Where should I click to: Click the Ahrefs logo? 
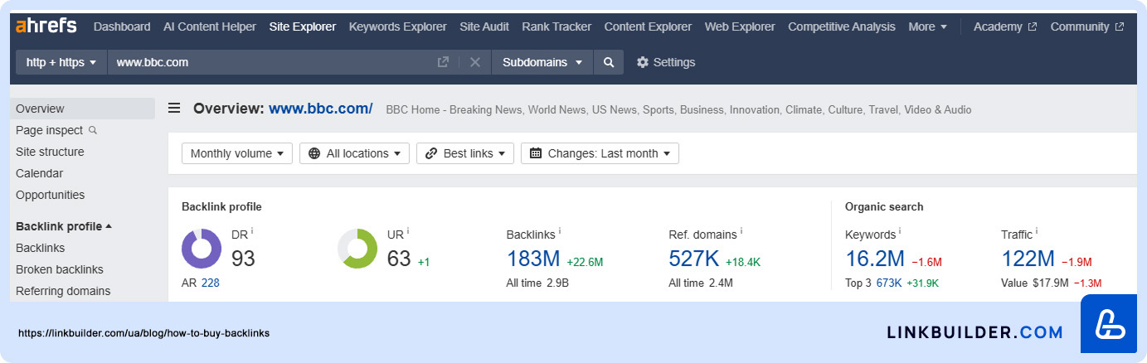(x=46, y=26)
